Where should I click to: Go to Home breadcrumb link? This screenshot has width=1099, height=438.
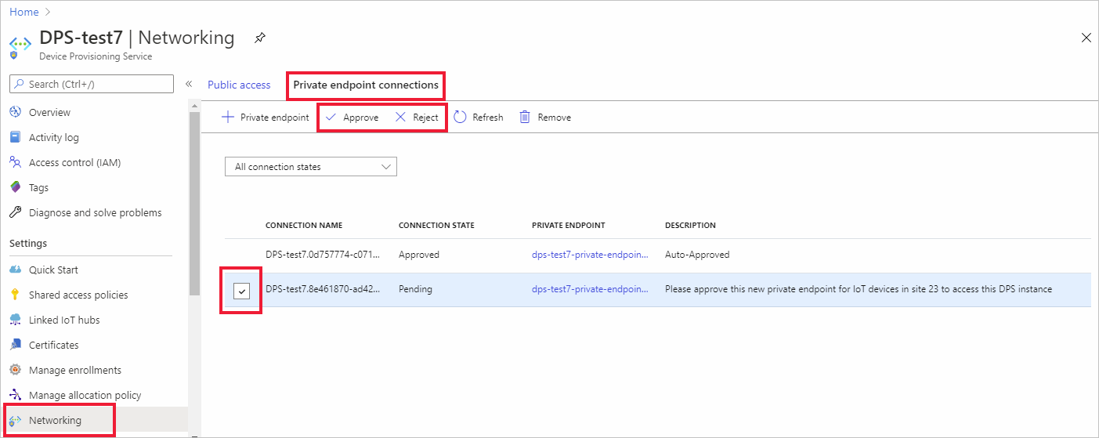coord(24,12)
